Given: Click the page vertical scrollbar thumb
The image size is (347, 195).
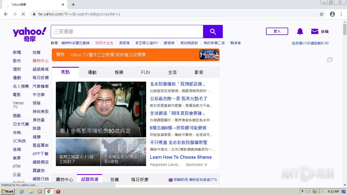Looking at the screenshot, I should pyautogui.click(x=345, y=29).
